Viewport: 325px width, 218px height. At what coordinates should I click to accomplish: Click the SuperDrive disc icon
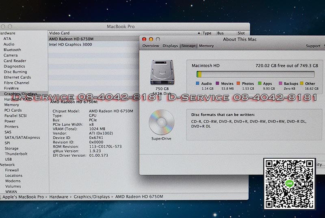coord(161,122)
